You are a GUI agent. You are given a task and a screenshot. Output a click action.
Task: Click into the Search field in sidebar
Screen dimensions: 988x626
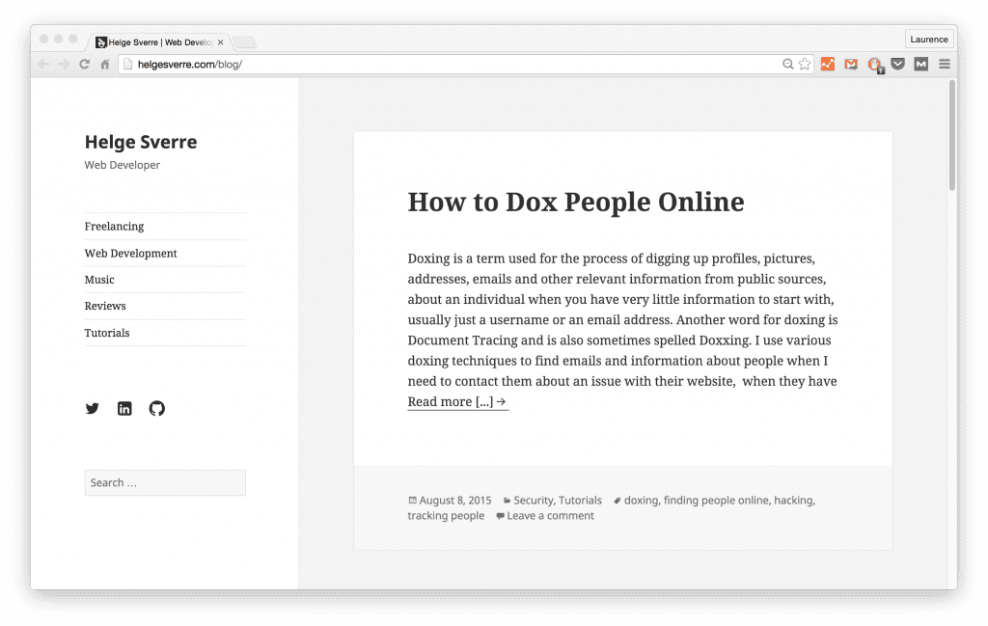coord(165,482)
